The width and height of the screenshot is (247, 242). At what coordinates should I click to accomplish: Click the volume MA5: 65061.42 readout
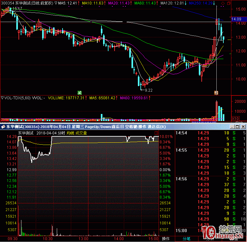(103, 98)
